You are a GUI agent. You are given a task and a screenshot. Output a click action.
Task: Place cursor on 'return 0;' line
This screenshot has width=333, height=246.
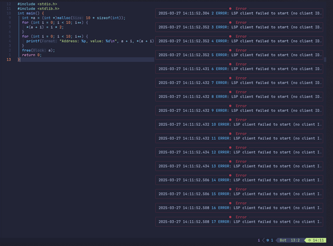[x=32, y=55]
